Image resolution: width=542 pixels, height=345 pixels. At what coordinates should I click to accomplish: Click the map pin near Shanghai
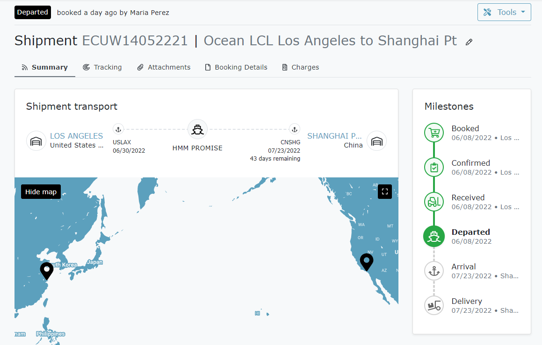(47, 270)
